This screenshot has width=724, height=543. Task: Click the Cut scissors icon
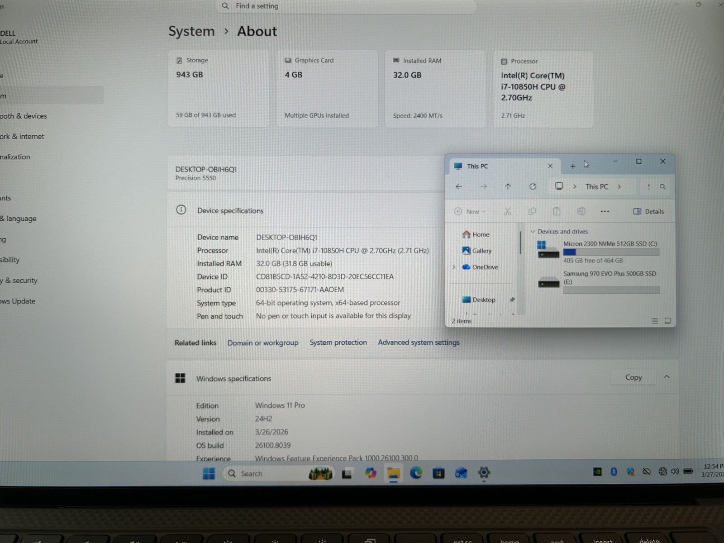tap(507, 211)
